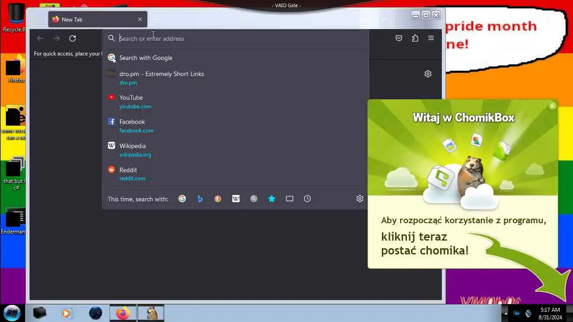The height and width of the screenshot is (322, 573).
Task: Click Firefox icon in the taskbar
Action: (123, 313)
